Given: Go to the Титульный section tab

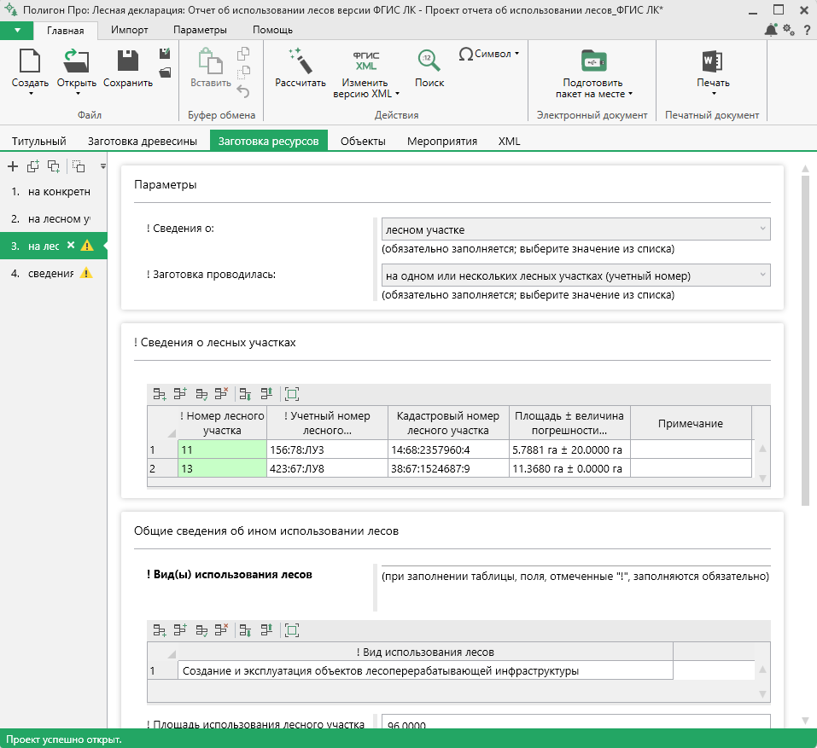Looking at the screenshot, I should click(39, 141).
